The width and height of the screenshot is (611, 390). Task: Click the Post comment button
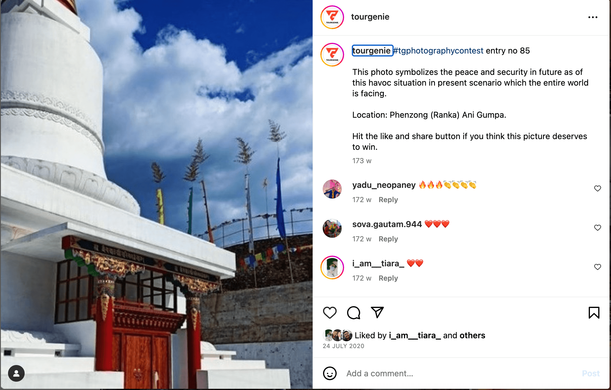[591, 373]
